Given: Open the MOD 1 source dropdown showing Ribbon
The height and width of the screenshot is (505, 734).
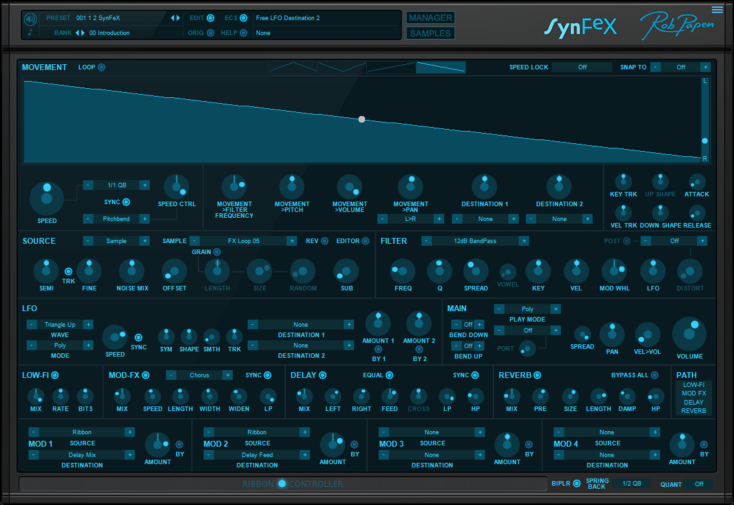Looking at the screenshot, I should tap(82, 432).
